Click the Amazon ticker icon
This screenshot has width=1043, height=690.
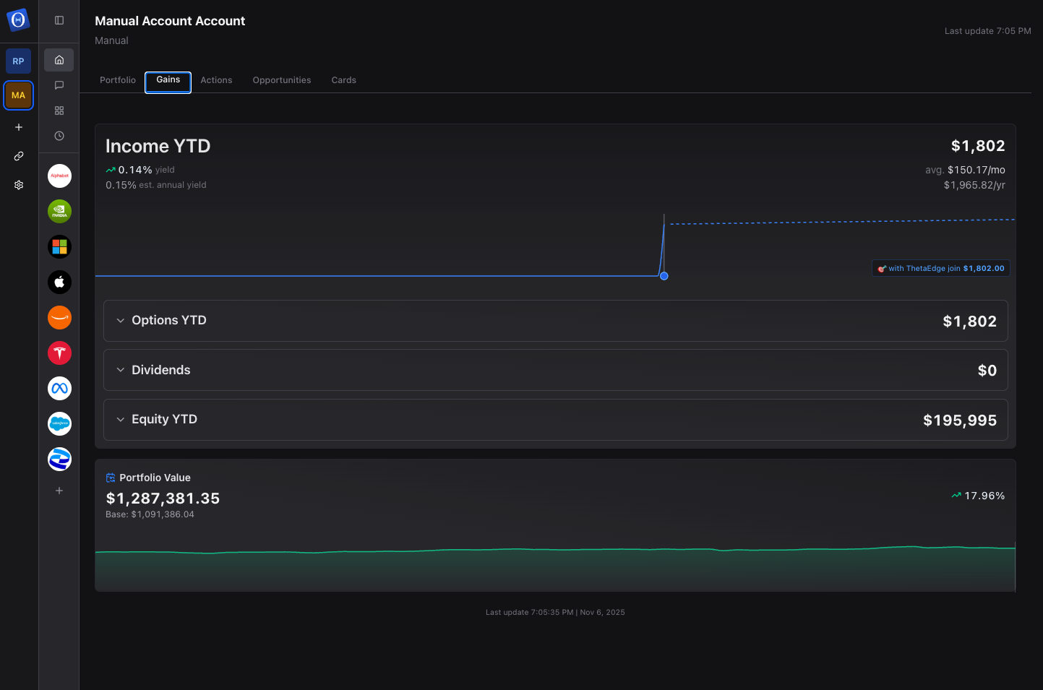coord(59,317)
